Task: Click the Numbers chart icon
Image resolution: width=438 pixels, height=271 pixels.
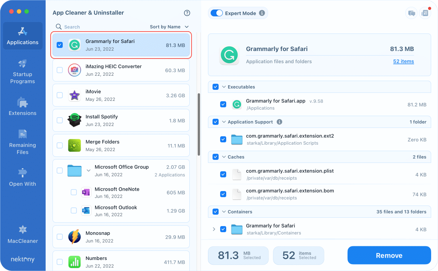Action: (75, 262)
